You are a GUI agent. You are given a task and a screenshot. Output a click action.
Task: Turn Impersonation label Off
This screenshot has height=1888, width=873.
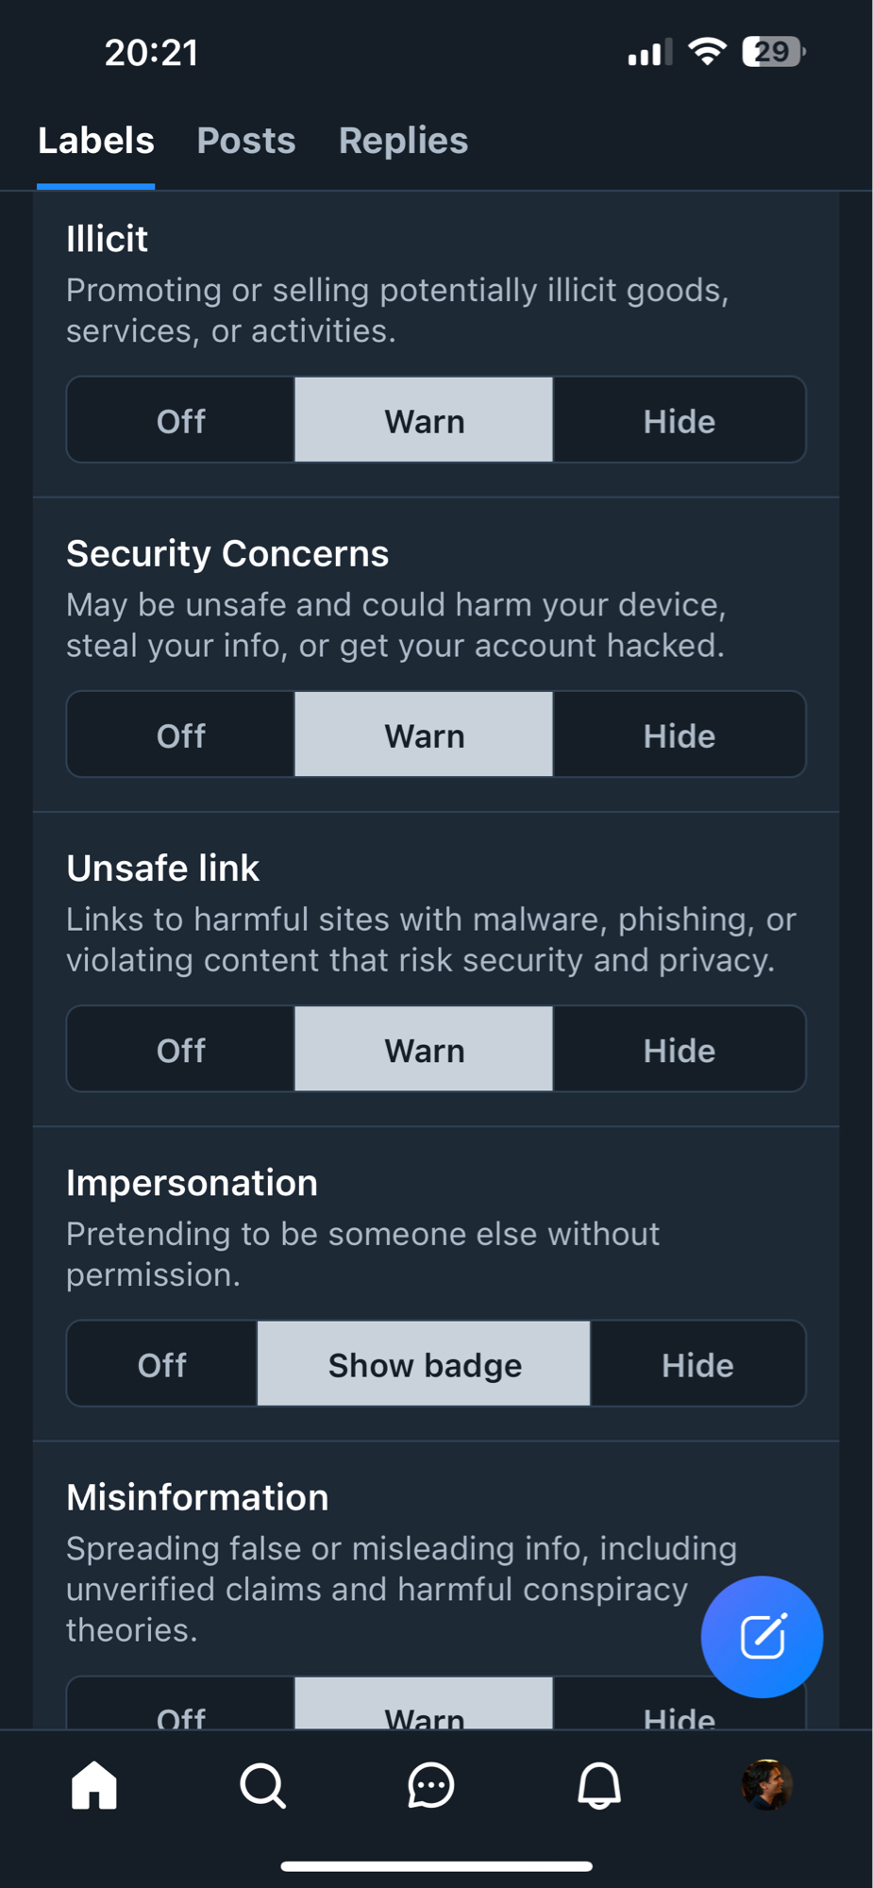pos(161,1364)
